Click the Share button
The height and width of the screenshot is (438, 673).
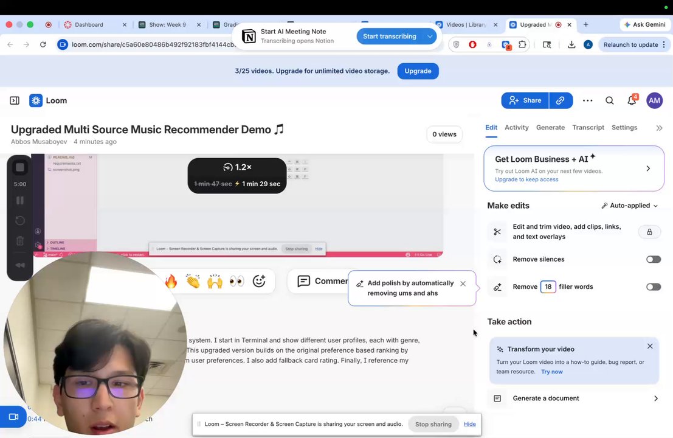tap(525, 100)
